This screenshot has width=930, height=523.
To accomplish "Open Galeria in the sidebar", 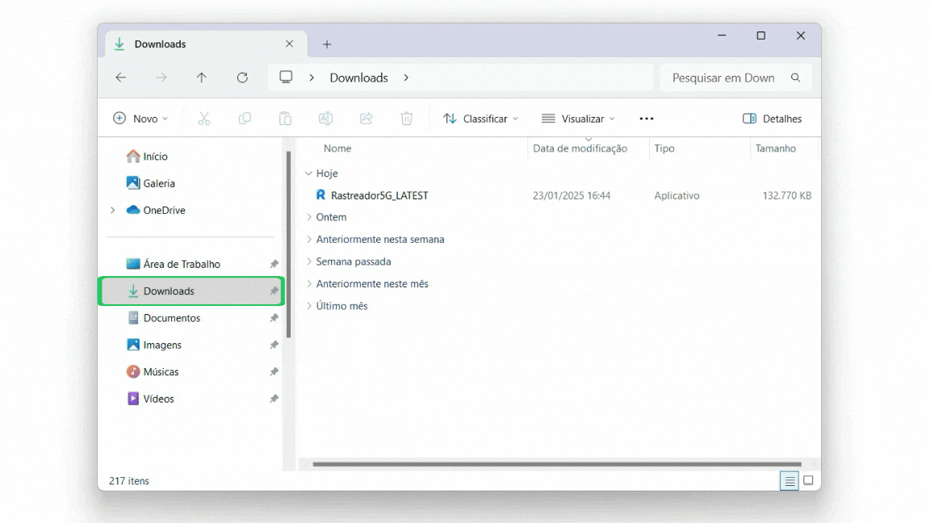I will (159, 183).
